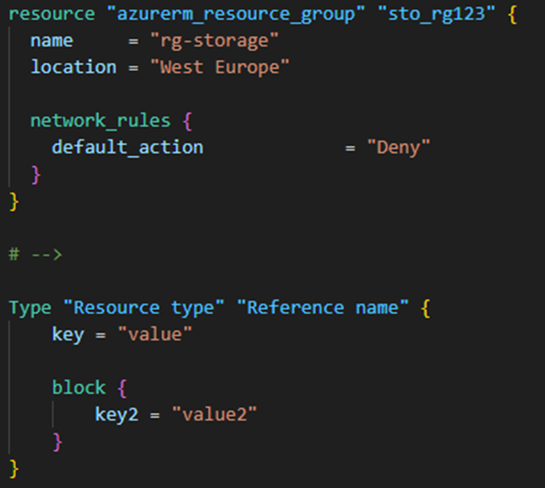This screenshot has height=488, width=545.
Task: Click the 'Type' keyword in the template
Action: click(x=30, y=309)
